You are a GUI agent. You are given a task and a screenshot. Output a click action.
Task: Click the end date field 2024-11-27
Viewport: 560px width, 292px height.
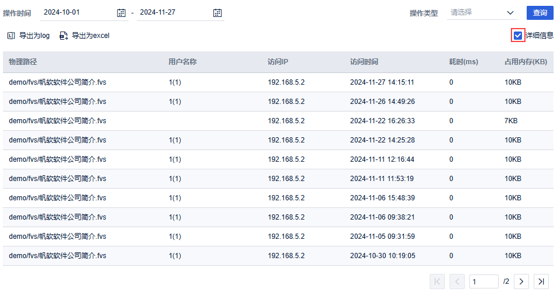coord(172,12)
